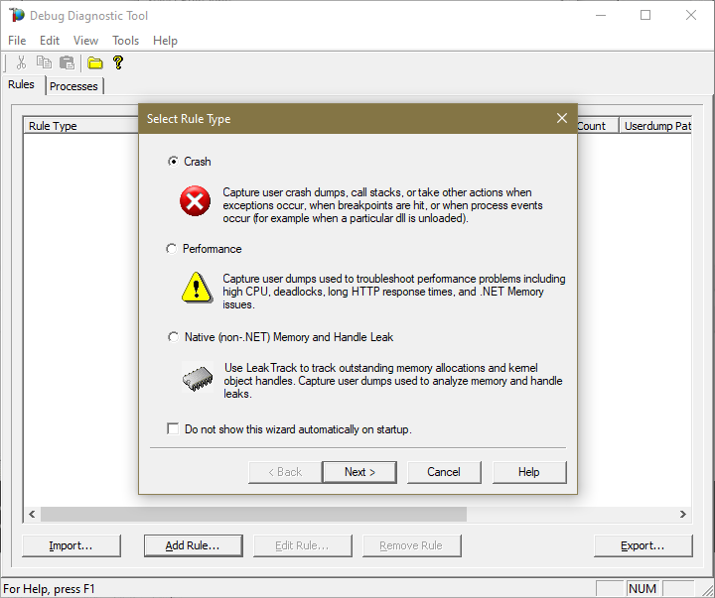Click the horizontal scrollbar thumb
The image size is (715, 598).
(253, 514)
